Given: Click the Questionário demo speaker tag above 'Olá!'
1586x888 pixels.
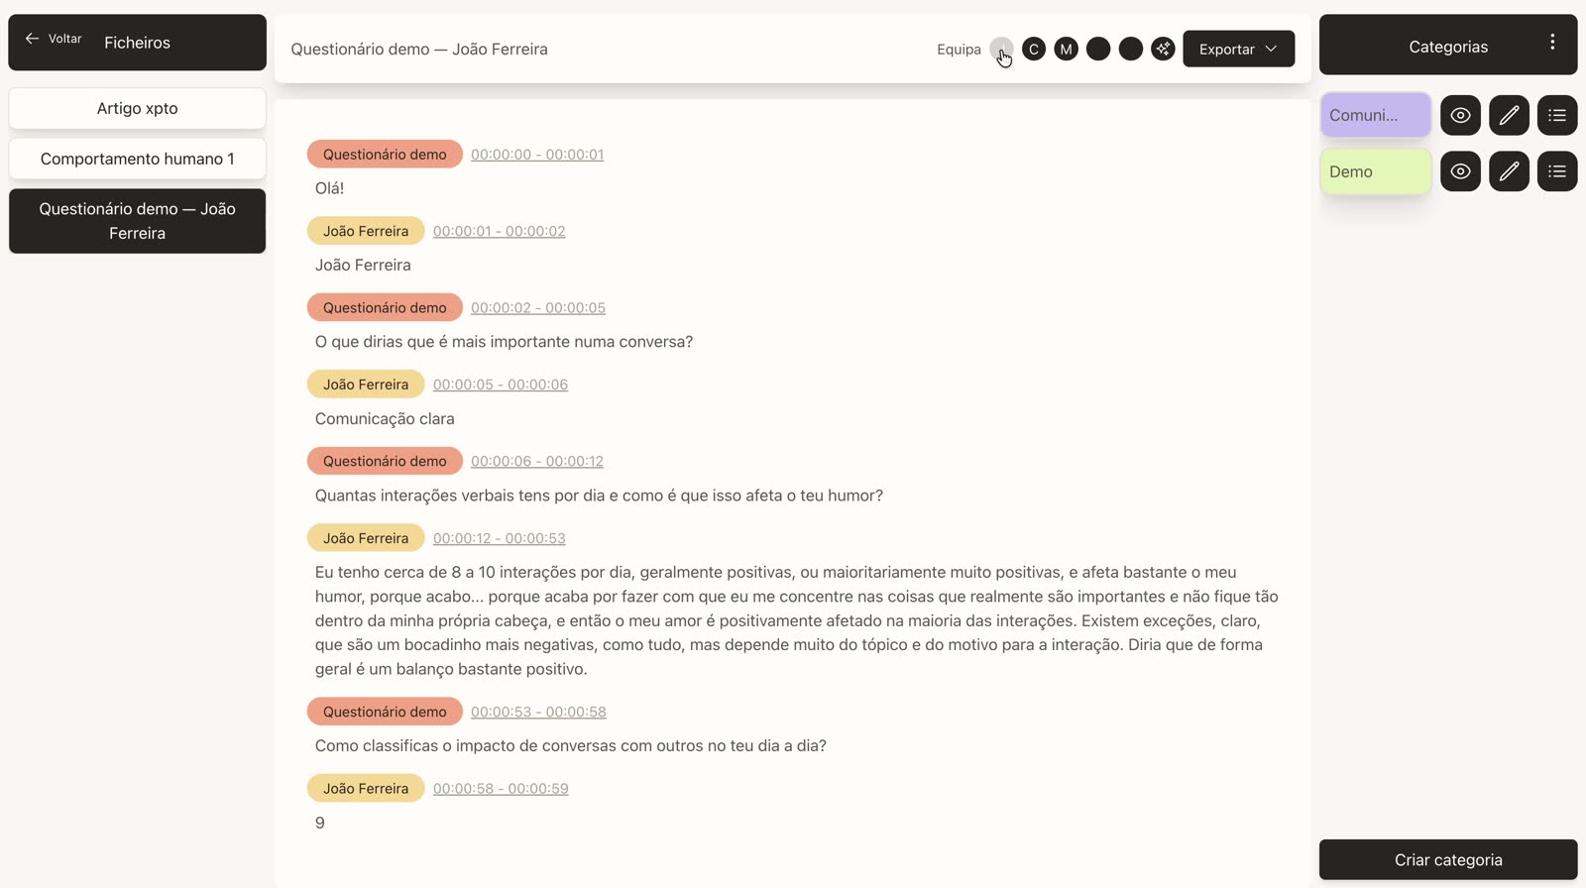Looking at the screenshot, I should tap(385, 154).
